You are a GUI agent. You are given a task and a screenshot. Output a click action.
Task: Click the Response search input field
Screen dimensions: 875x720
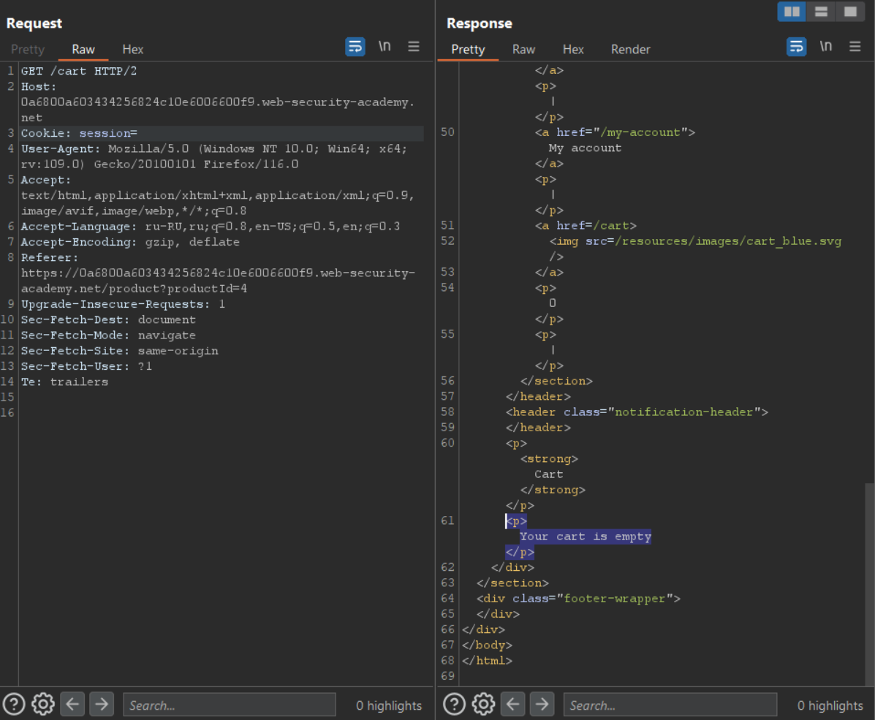670,705
